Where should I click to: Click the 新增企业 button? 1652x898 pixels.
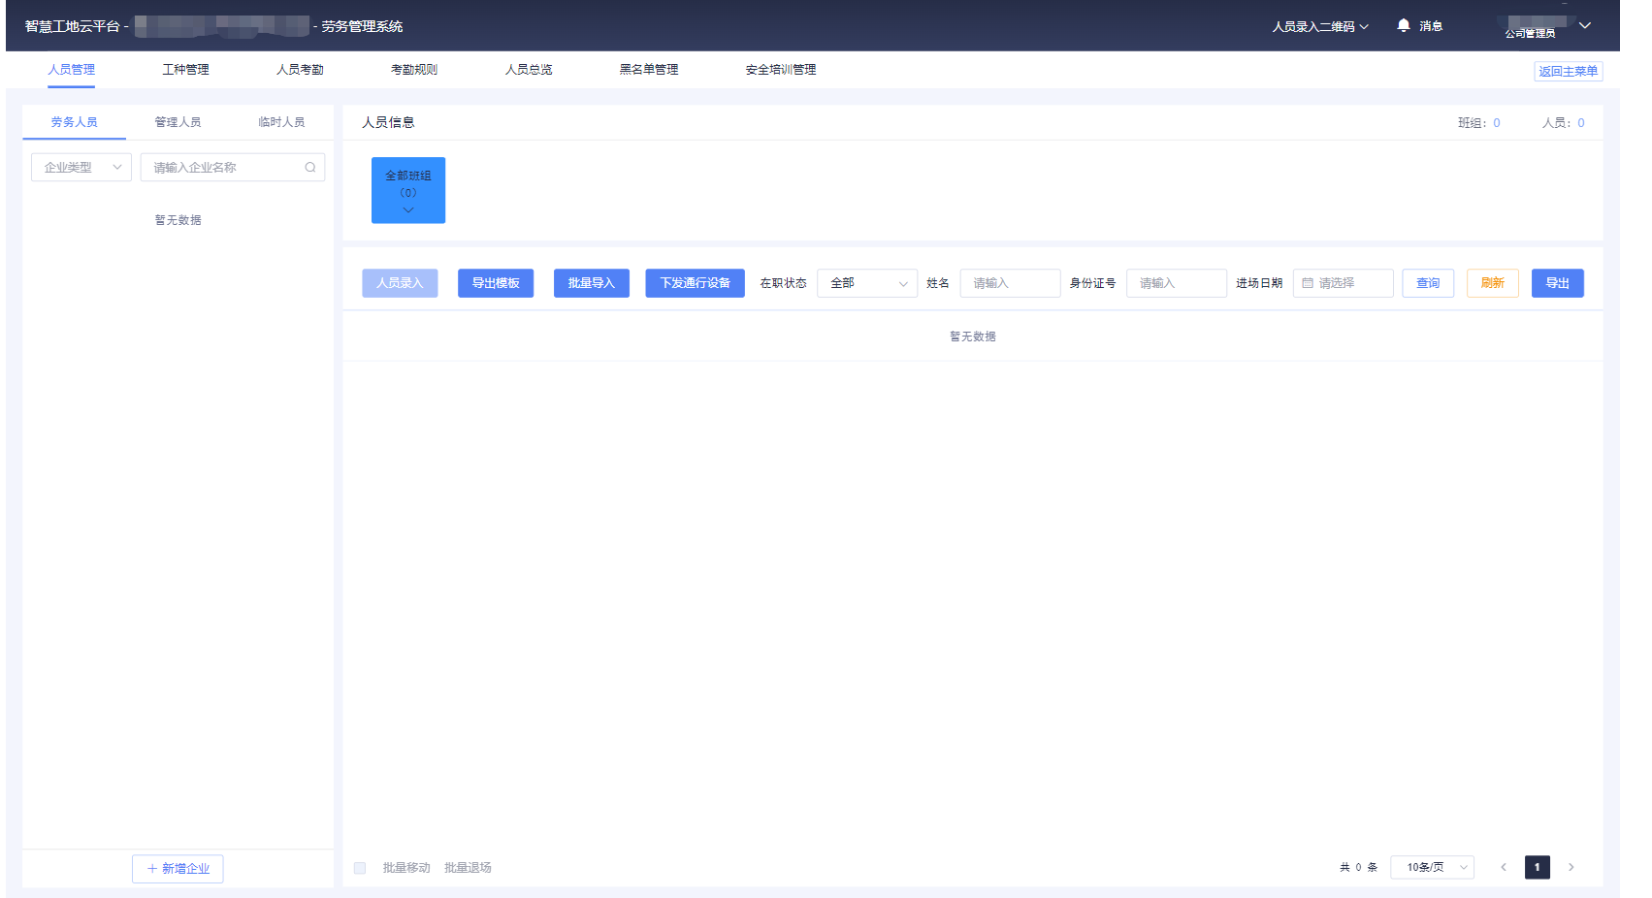(x=178, y=869)
